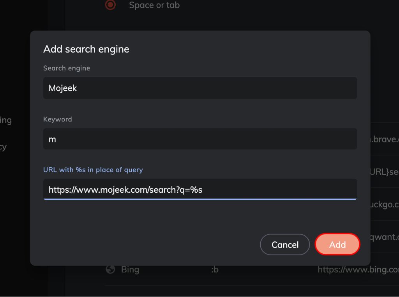The image size is (399, 297).
Task: Click the "Add search engine" dialog title
Action: click(86, 49)
